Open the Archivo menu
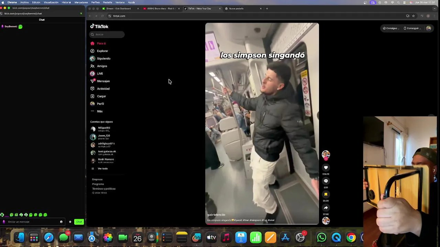Image resolution: width=440 pixels, height=247 pixels. click(x=24, y=2)
